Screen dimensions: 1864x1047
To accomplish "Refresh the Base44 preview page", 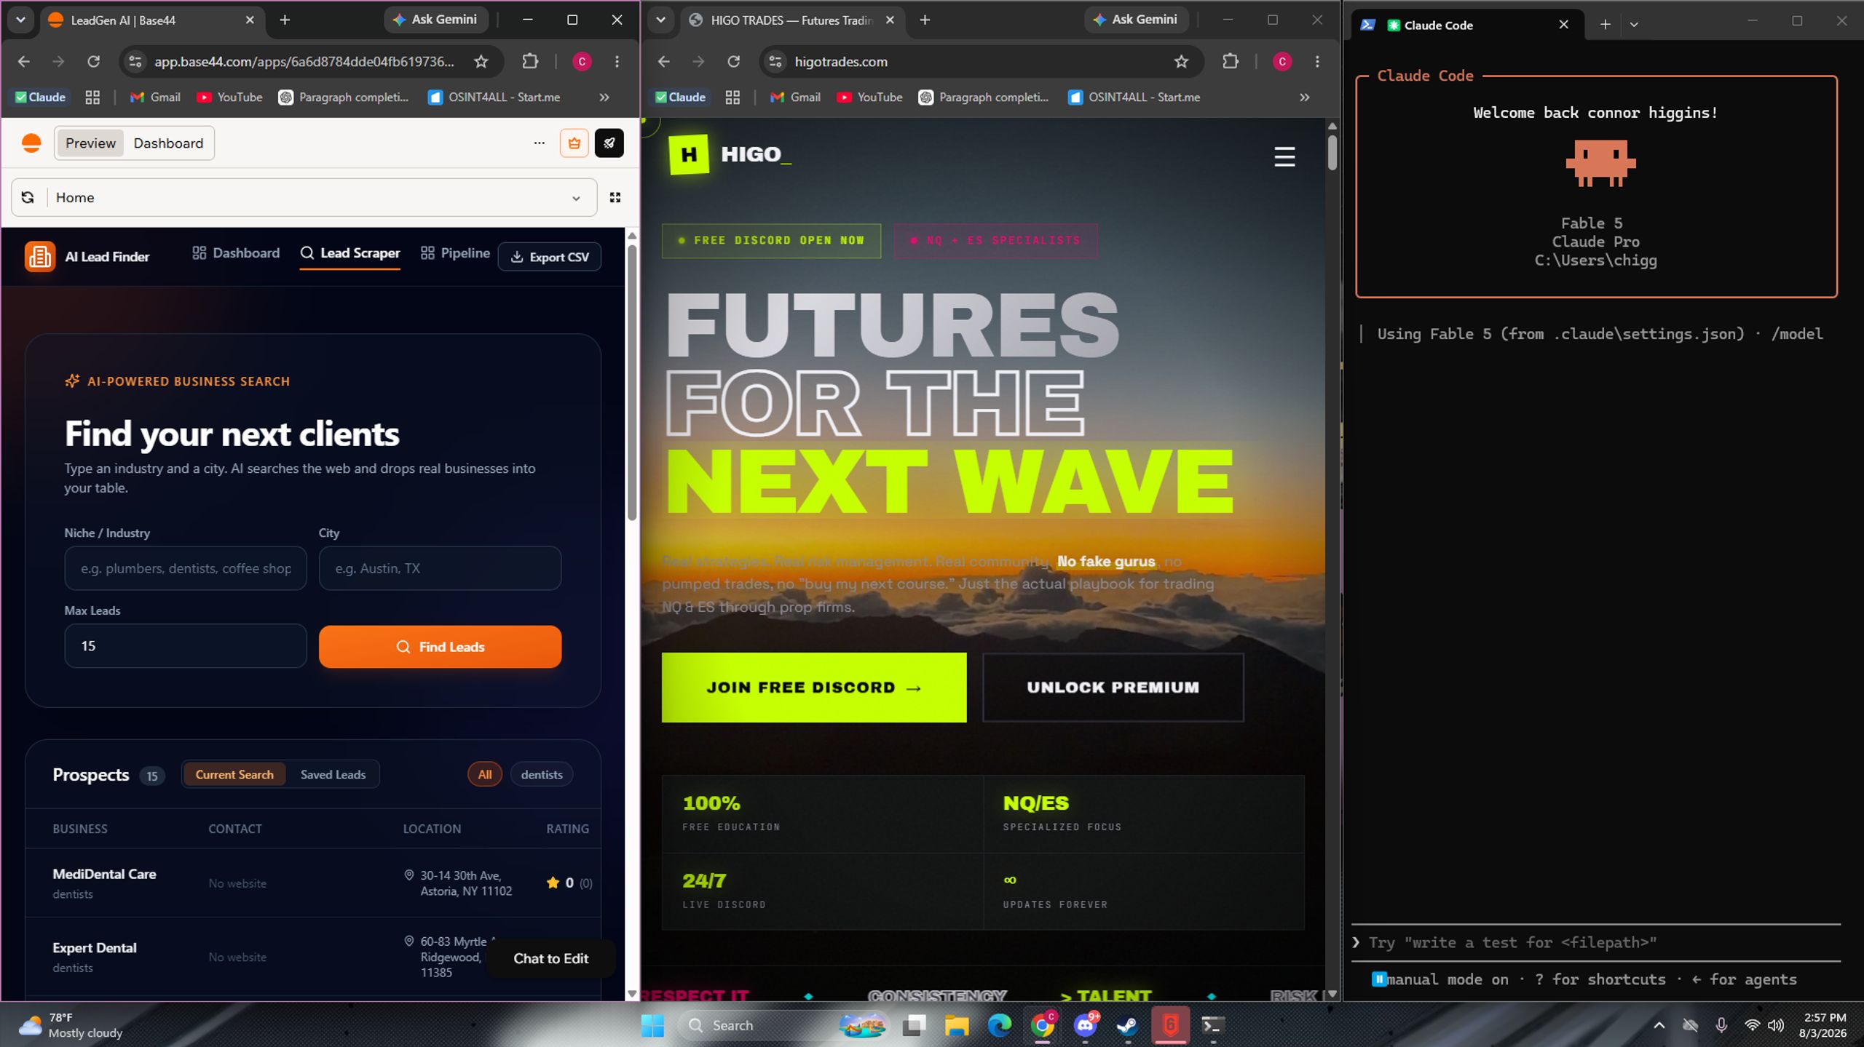I will click(28, 197).
